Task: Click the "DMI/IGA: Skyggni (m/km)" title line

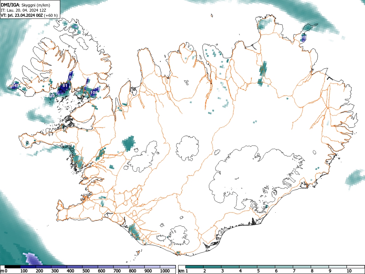Action: tap(26, 5)
